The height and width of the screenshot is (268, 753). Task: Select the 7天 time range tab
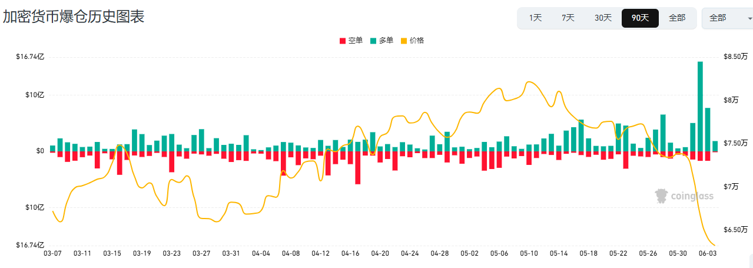(x=568, y=18)
